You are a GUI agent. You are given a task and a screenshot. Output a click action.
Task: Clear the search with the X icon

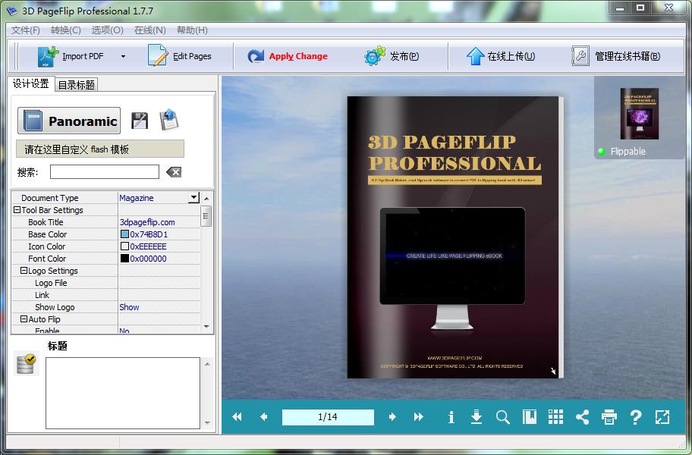(174, 172)
